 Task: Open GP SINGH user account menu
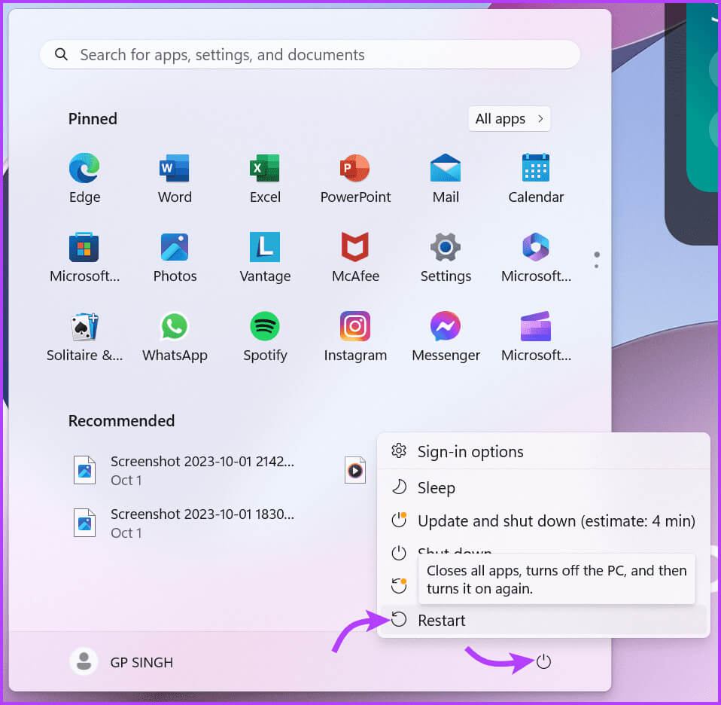click(x=122, y=662)
